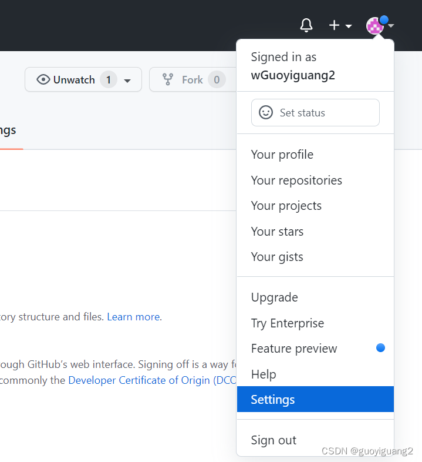Click the user avatar in header
The width and height of the screenshot is (422, 462).
(374, 26)
